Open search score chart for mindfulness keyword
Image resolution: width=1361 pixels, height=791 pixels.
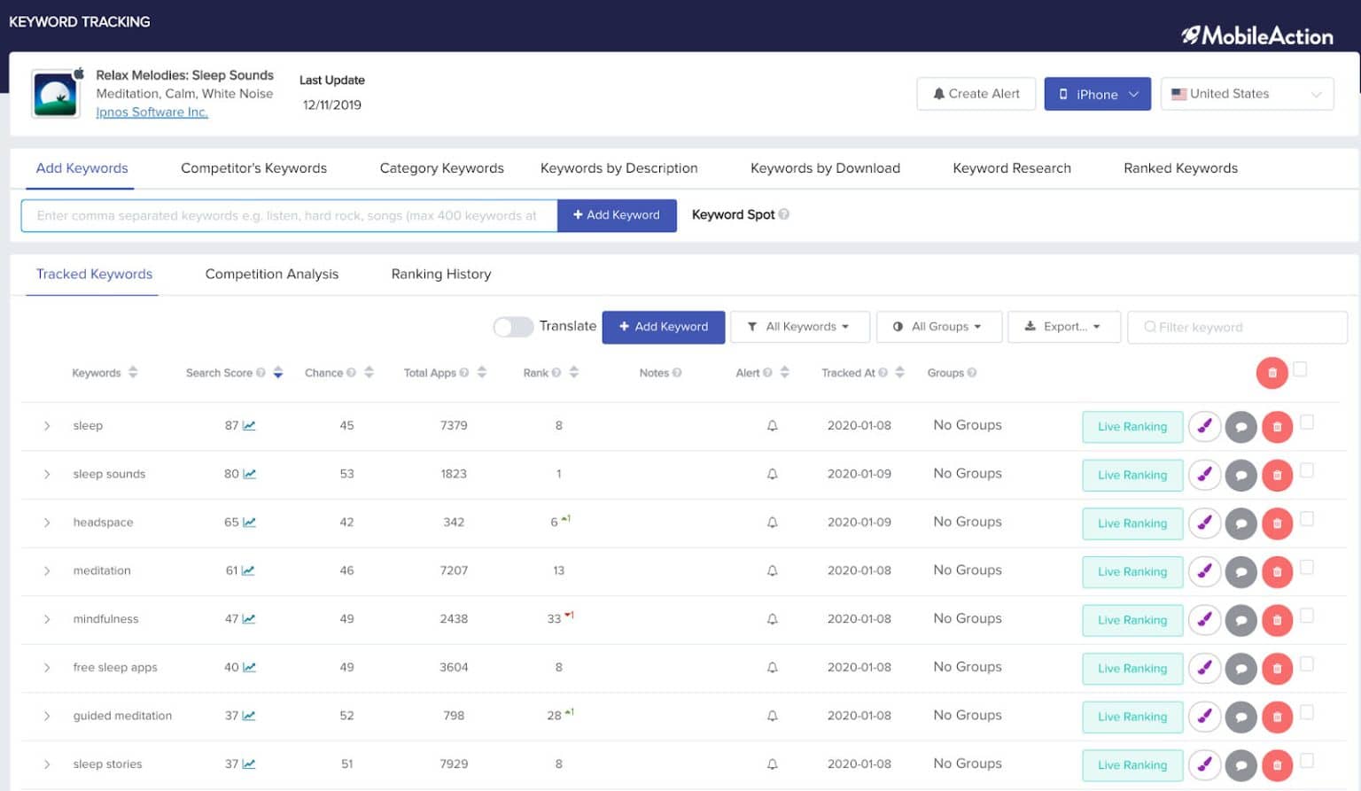click(249, 619)
